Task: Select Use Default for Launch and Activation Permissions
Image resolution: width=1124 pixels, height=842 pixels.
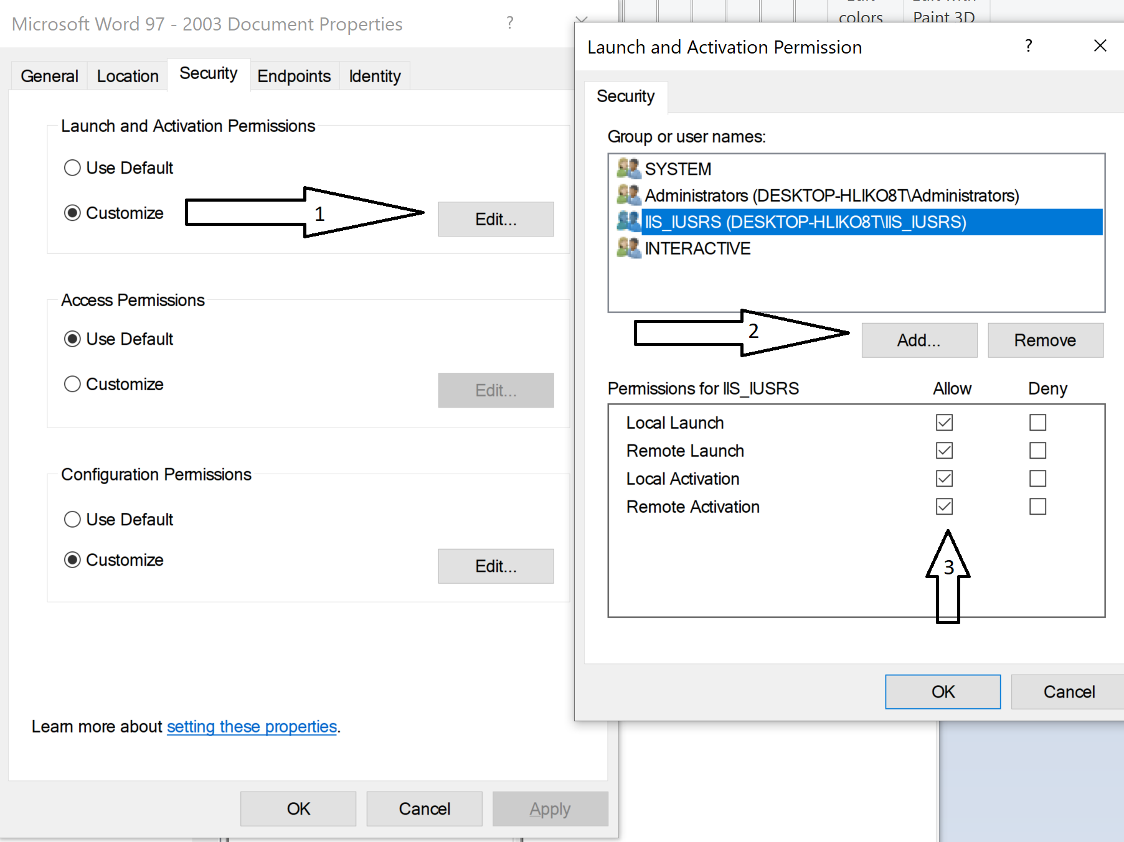Action: (x=73, y=168)
